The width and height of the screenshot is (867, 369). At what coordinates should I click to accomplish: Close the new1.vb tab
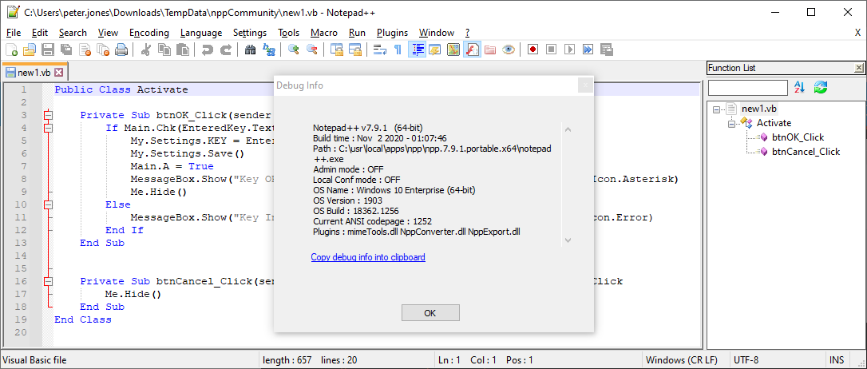click(58, 72)
